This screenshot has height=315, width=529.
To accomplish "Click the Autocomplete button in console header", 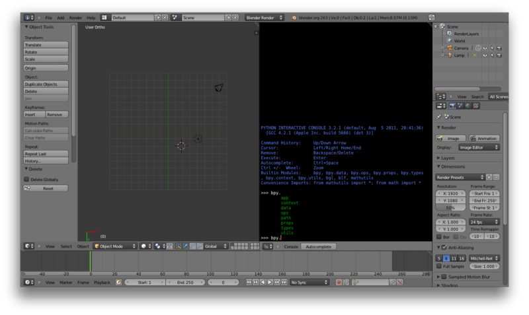I will [x=319, y=246].
